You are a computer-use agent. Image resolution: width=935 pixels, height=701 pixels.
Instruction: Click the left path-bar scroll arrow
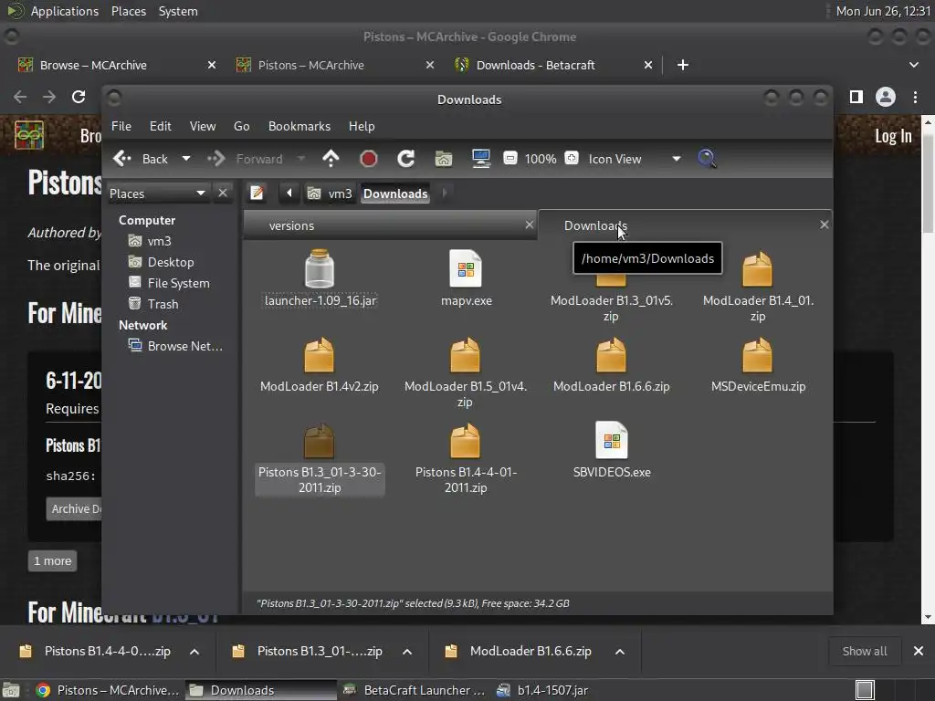point(289,194)
